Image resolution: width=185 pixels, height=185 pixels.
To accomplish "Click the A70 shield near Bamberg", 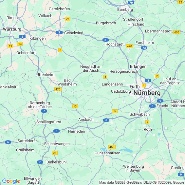I will point(131,3).
